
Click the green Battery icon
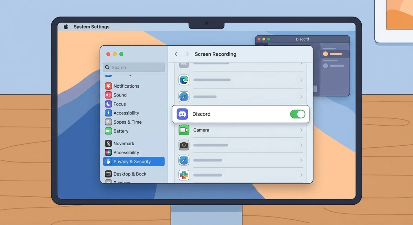pyautogui.click(x=108, y=131)
